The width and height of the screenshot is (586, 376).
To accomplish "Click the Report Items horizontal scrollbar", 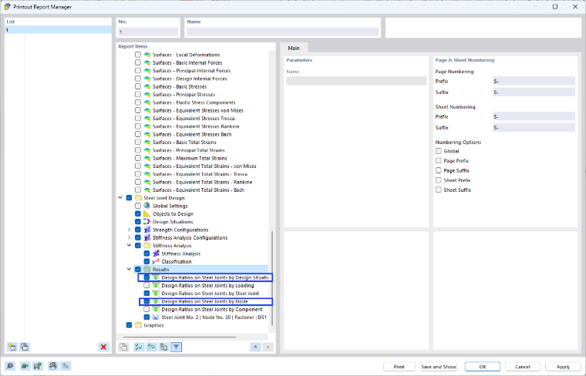I will point(180,337).
